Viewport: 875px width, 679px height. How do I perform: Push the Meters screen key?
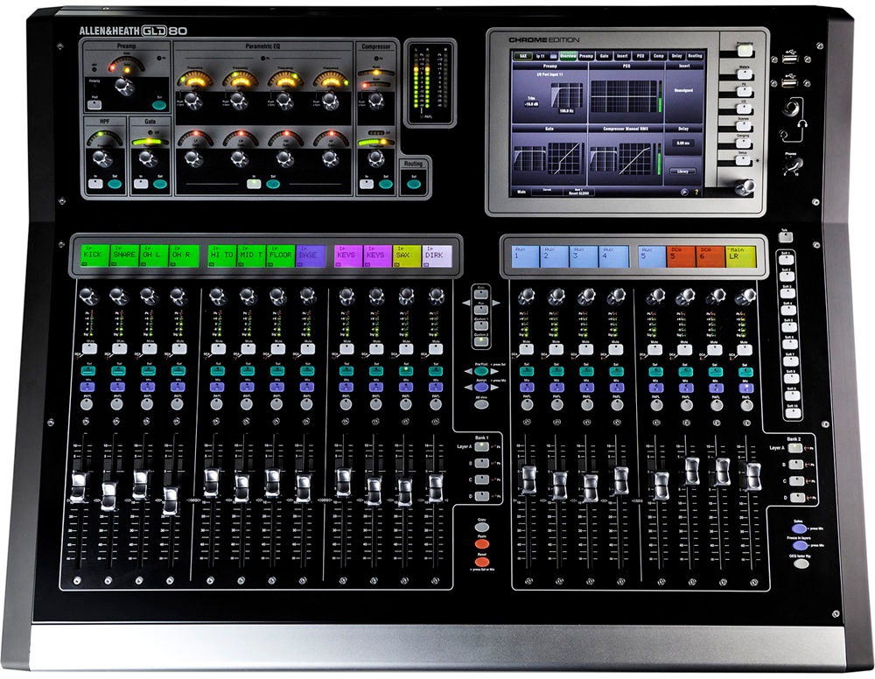pyautogui.click(x=745, y=74)
